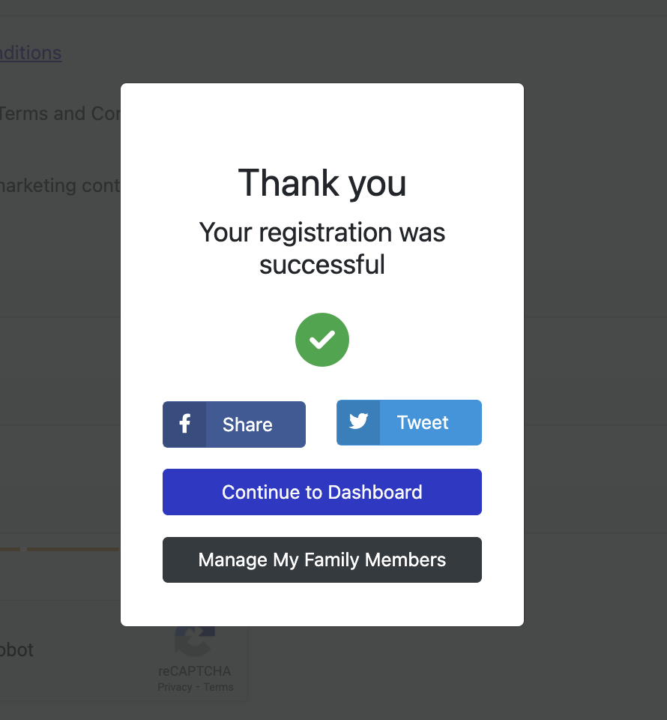Click the reCAPTCHA text label
667x720 pixels.
(195, 670)
